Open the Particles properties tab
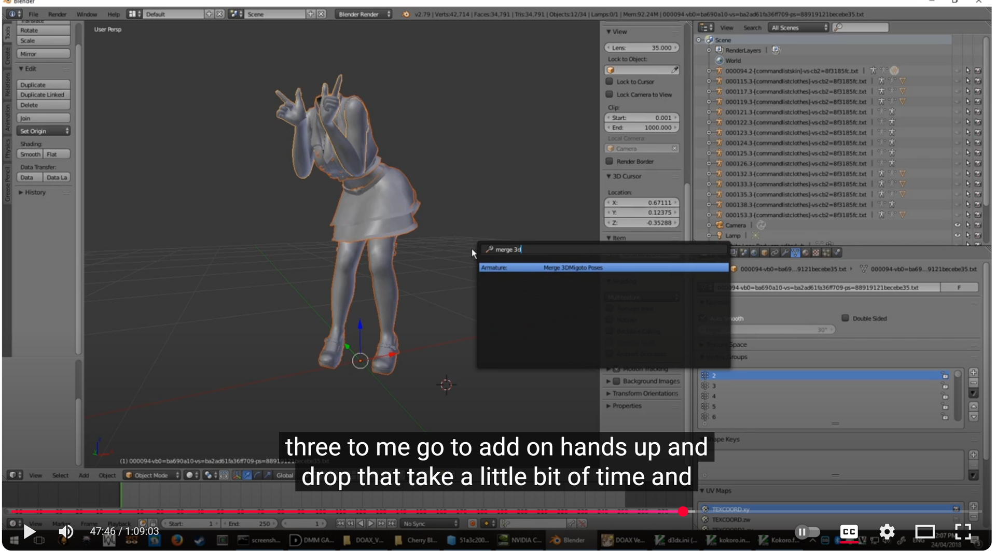This screenshot has width=996, height=551. (x=826, y=252)
